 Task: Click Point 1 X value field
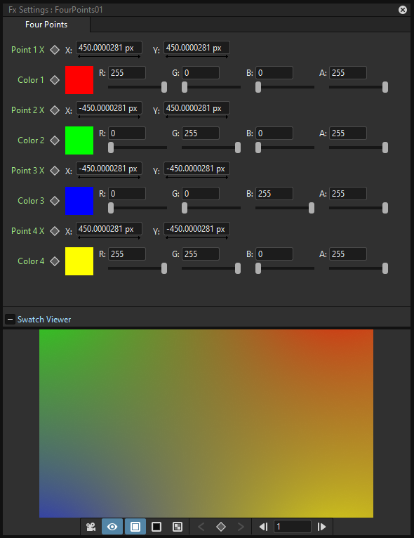tap(109, 48)
